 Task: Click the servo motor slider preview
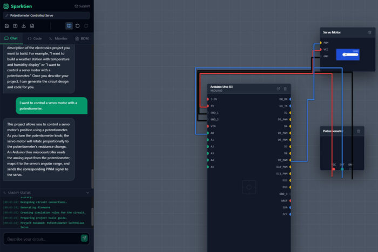tap(347, 54)
